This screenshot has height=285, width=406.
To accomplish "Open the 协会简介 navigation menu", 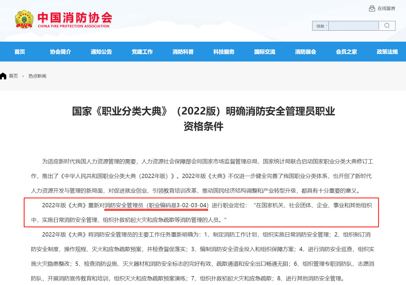I will 60,52.
